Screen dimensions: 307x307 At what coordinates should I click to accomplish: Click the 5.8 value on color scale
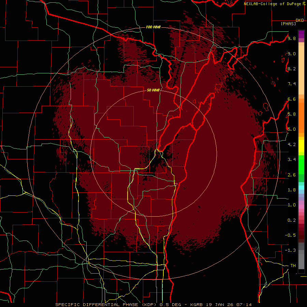click(x=292, y=114)
